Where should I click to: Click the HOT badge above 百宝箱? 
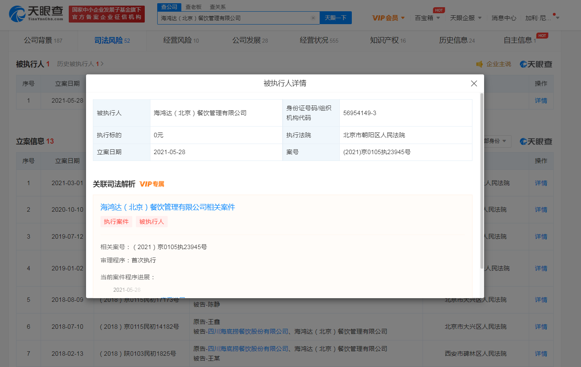pos(439,10)
